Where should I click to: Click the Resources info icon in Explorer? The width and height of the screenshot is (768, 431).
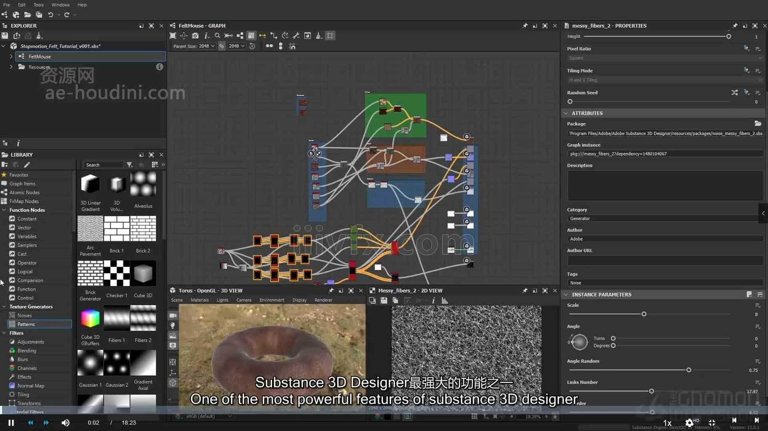pyautogui.click(x=159, y=67)
